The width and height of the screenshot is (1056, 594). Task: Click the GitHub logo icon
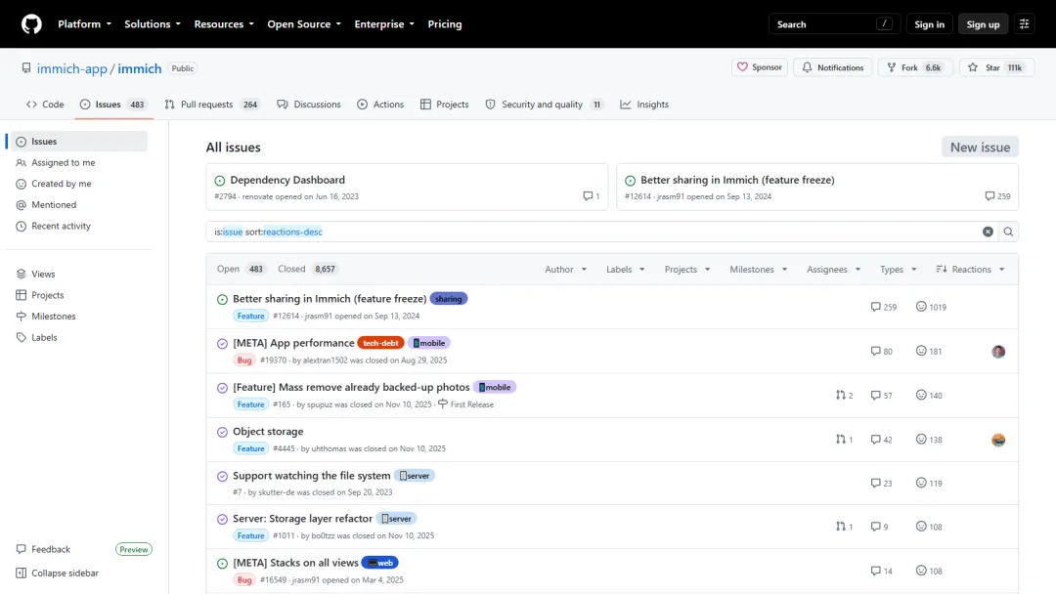click(31, 24)
